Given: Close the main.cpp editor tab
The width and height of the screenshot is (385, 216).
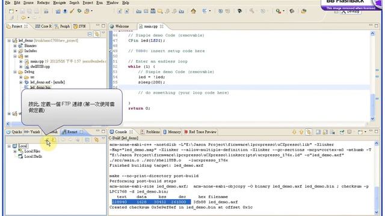Looking at the screenshot, I should pyautogui.click(x=162, y=26).
